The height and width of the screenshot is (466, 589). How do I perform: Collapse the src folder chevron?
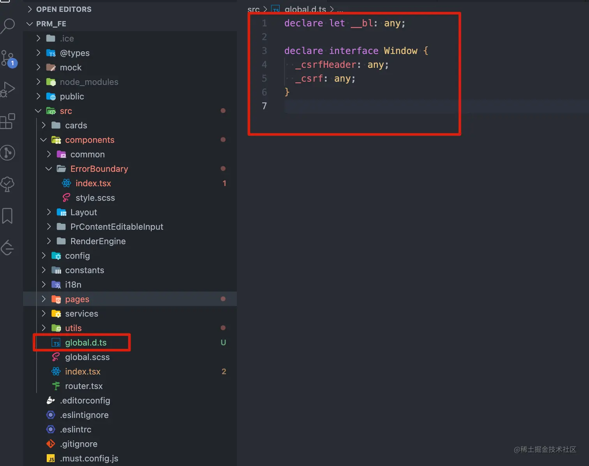coord(38,111)
